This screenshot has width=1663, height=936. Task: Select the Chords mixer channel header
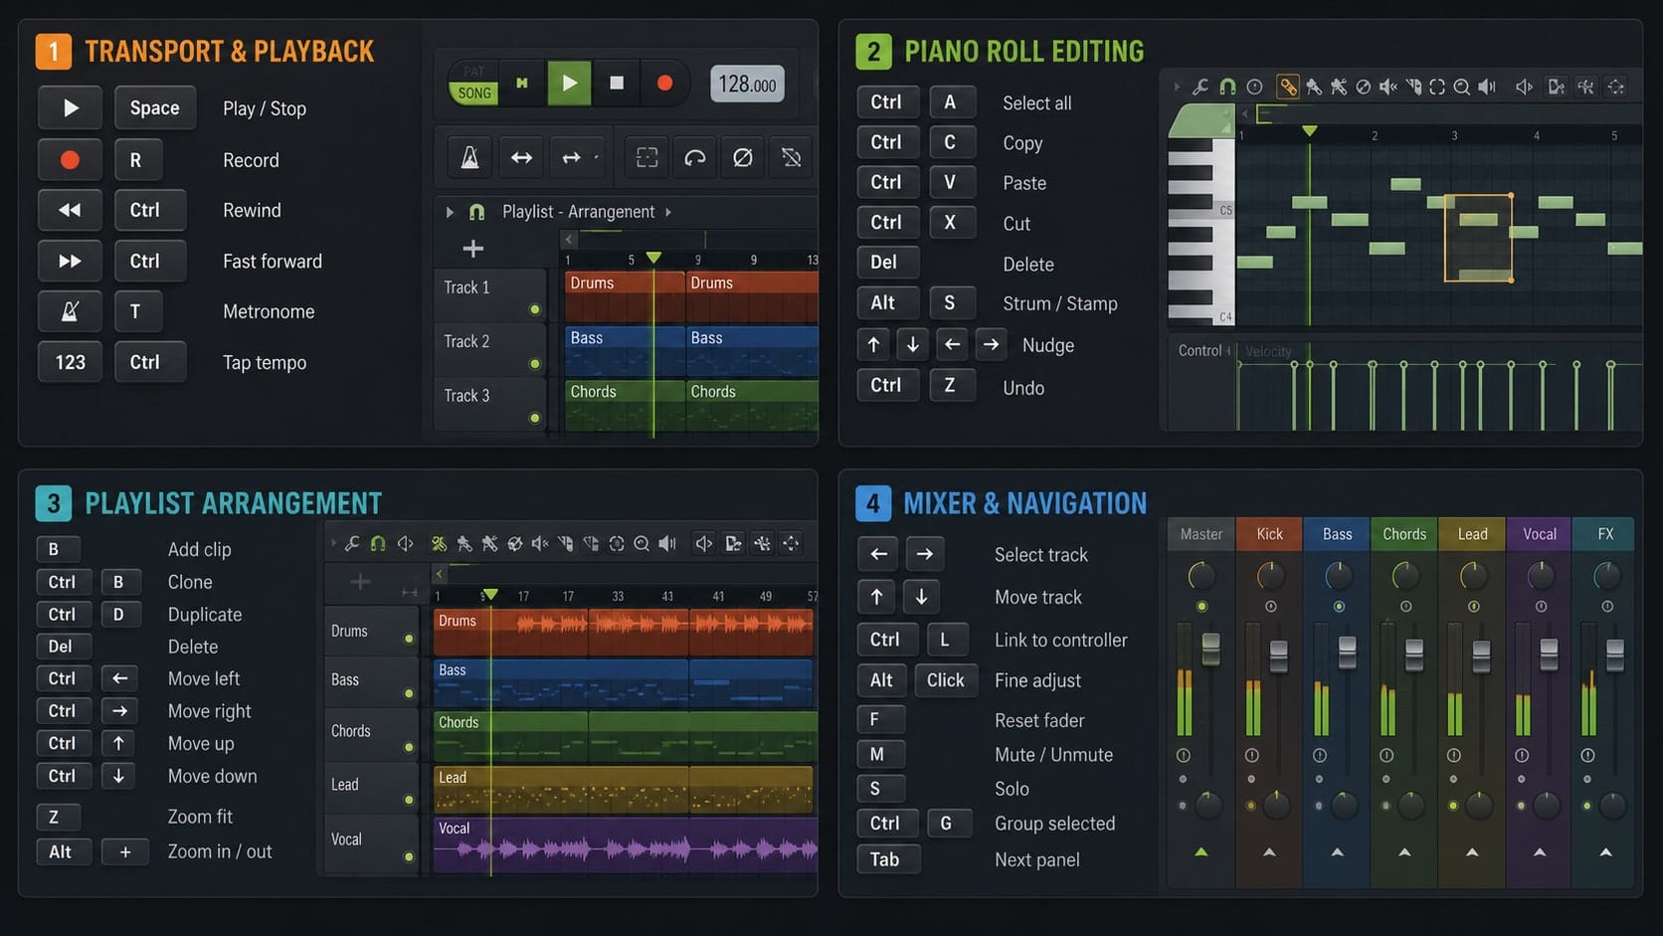pyautogui.click(x=1404, y=534)
